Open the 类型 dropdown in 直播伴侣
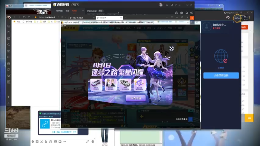Viewport: 260px width, 146px height. click(x=75, y=5)
